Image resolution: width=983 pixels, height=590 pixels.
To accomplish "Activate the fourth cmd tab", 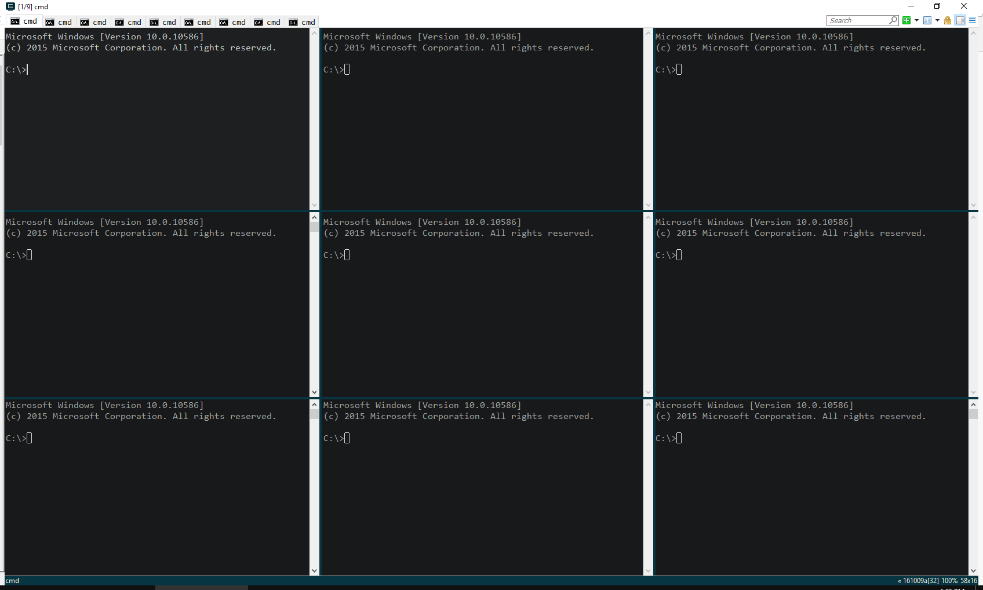I will pyautogui.click(x=128, y=22).
